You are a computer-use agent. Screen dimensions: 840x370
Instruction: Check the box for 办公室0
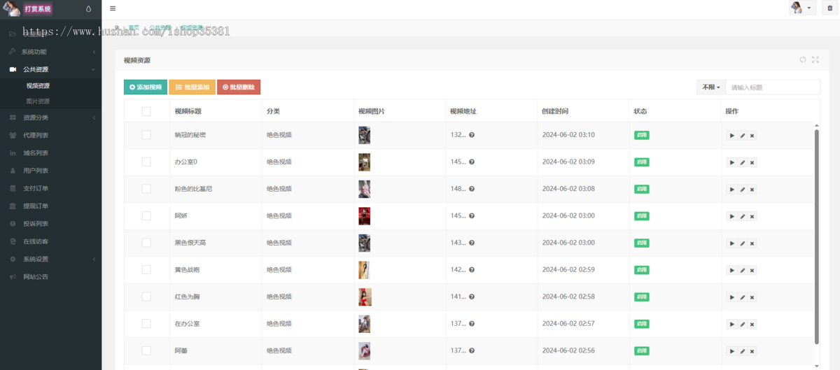[146, 162]
